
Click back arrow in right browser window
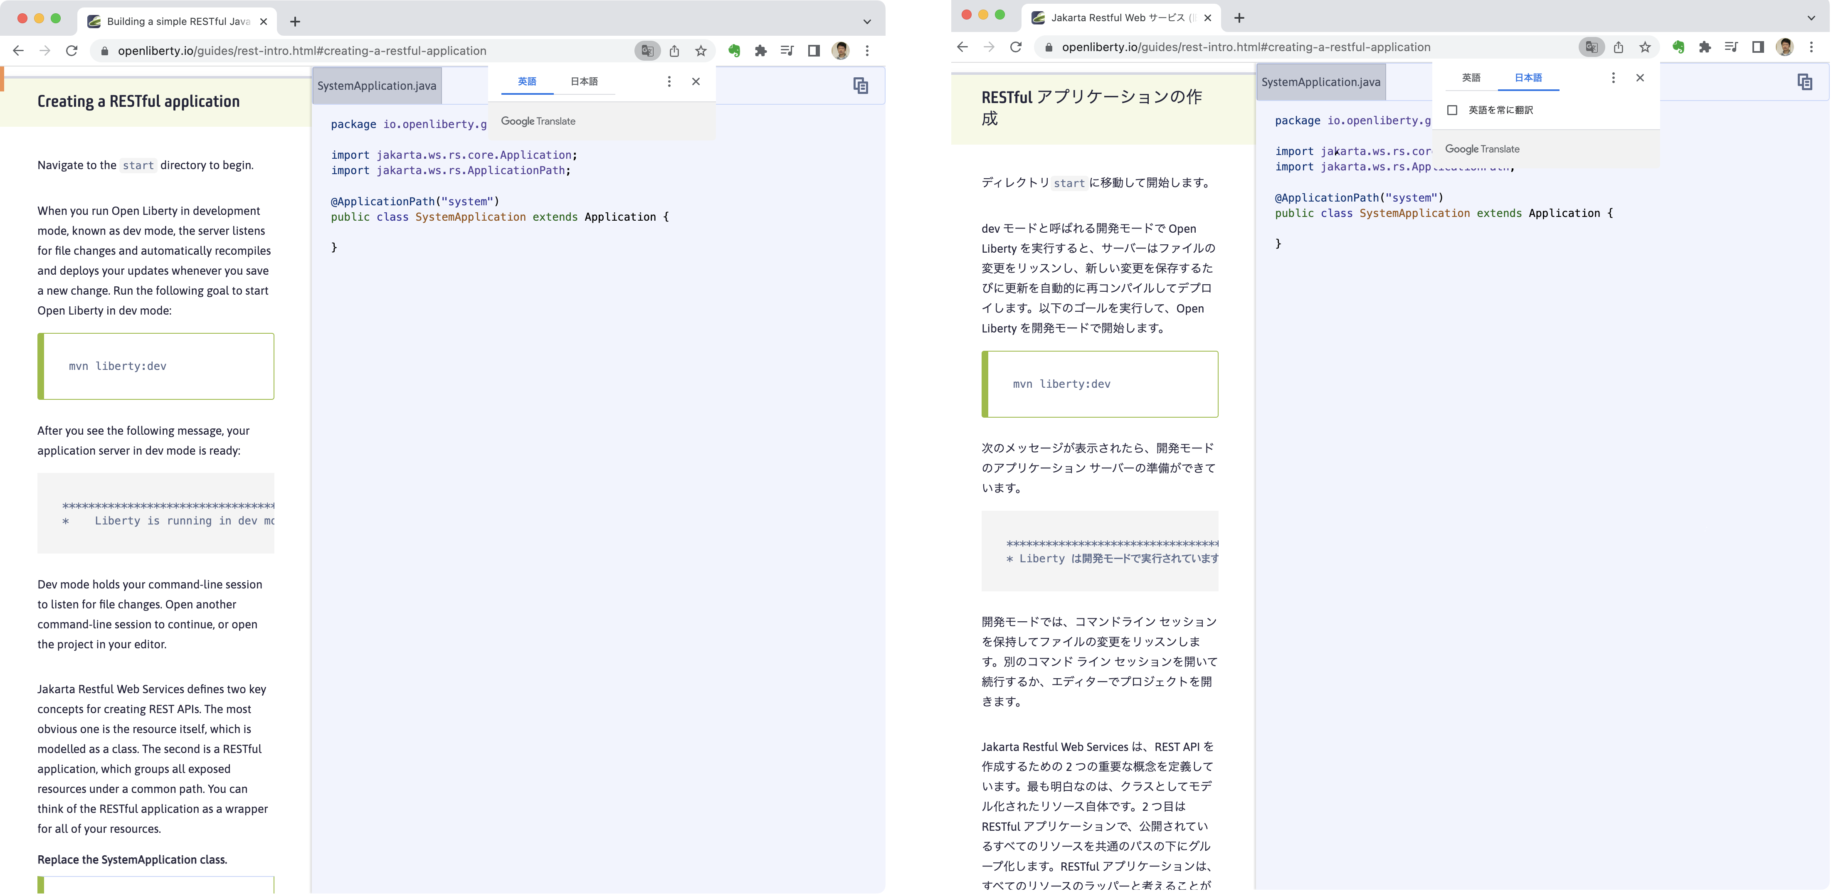coord(962,47)
